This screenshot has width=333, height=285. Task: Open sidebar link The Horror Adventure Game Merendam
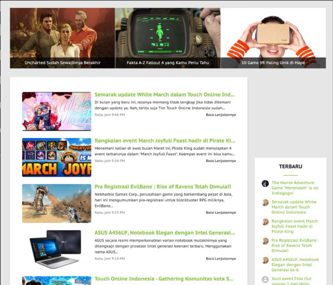(x=295, y=188)
